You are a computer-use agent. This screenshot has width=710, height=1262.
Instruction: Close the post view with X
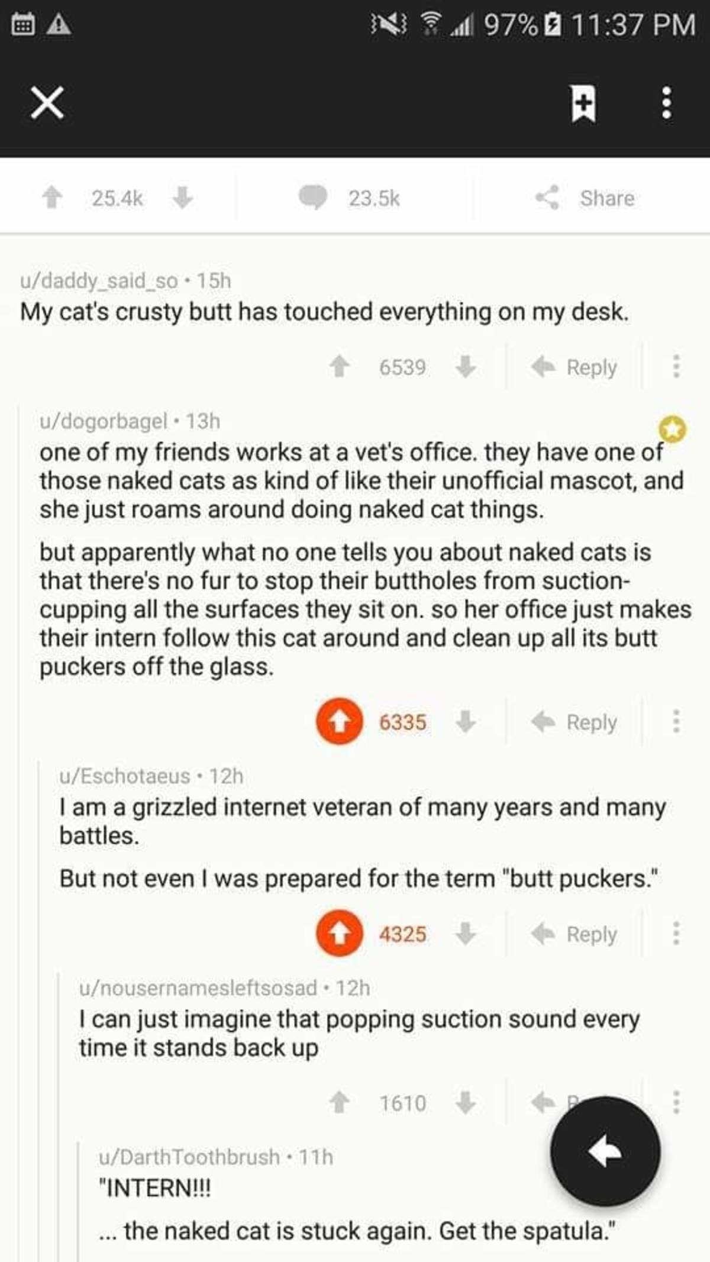47,104
